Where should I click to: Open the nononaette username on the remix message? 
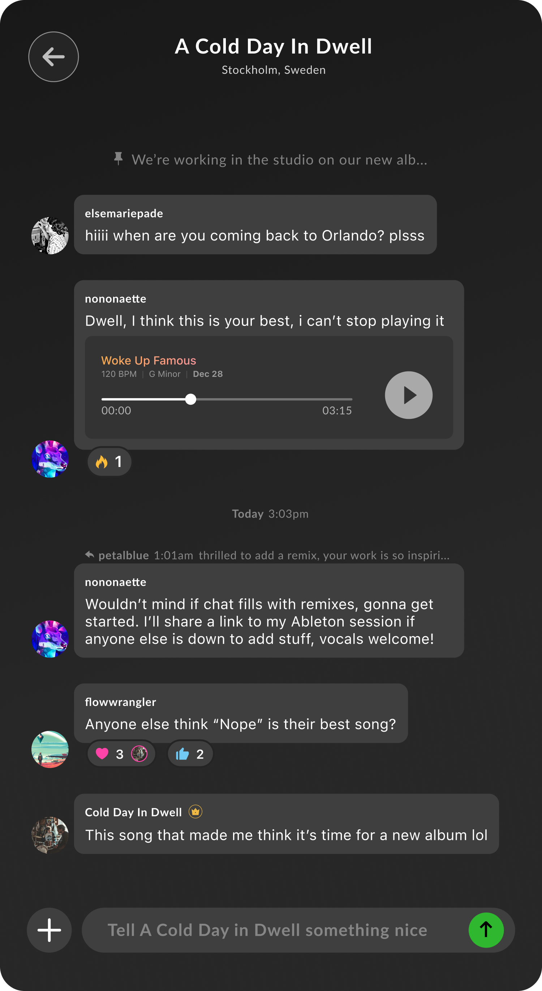(x=115, y=582)
